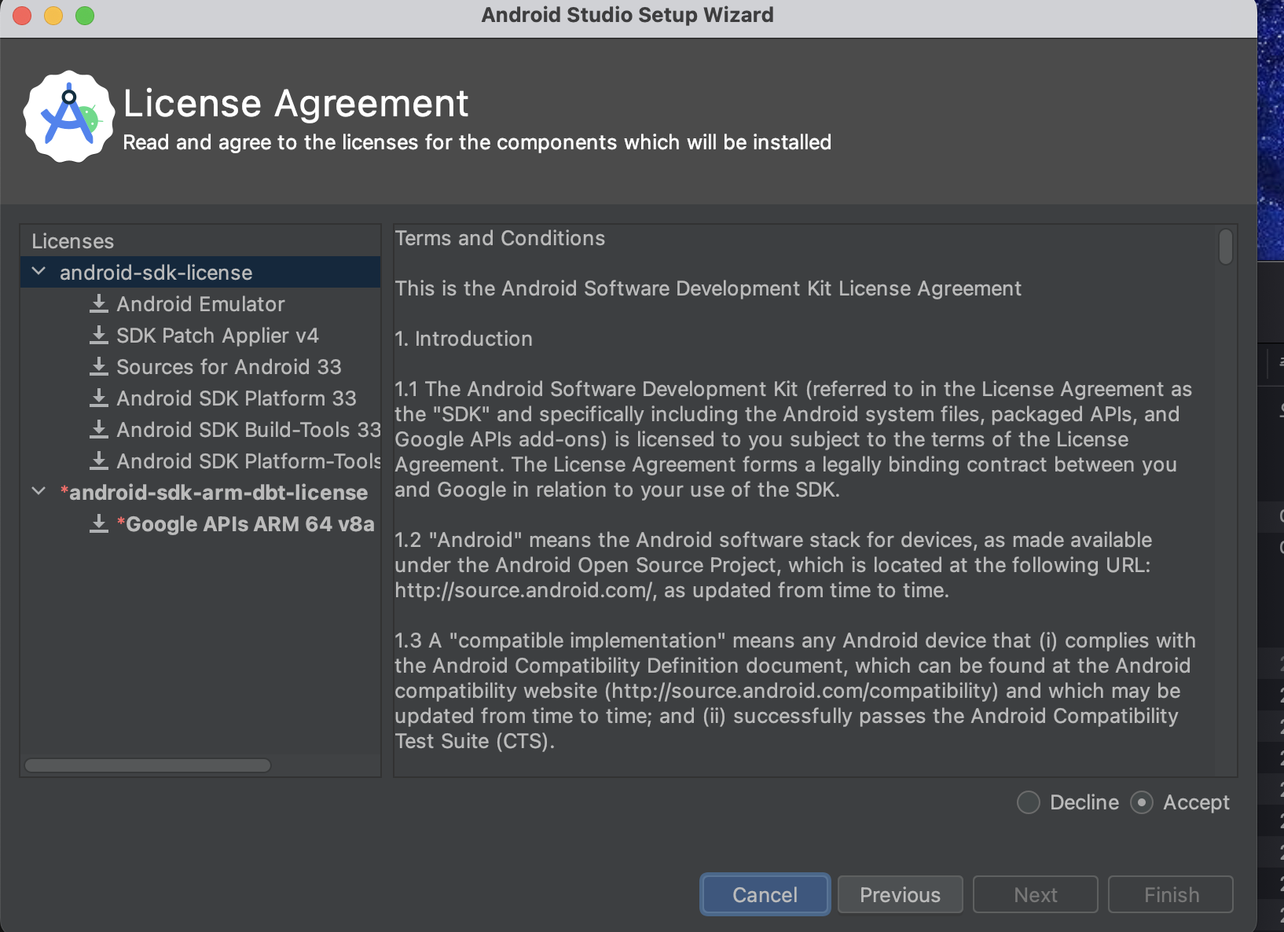Image resolution: width=1284 pixels, height=932 pixels.
Task: Select Android SDK Build-Tools 33 row
Action: [200, 430]
